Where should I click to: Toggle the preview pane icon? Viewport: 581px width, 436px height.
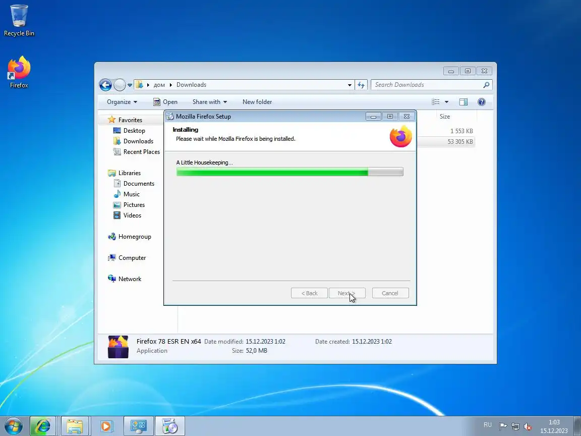click(463, 102)
